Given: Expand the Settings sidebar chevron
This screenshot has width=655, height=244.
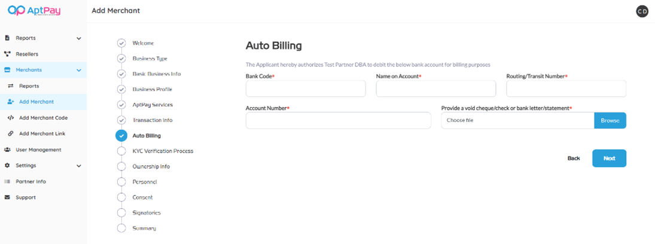Looking at the screenshot, I should click(79, 166).
